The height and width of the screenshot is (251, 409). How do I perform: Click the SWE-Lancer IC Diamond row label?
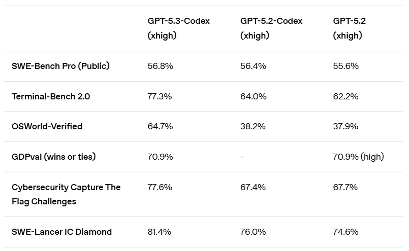coord(61,232)
